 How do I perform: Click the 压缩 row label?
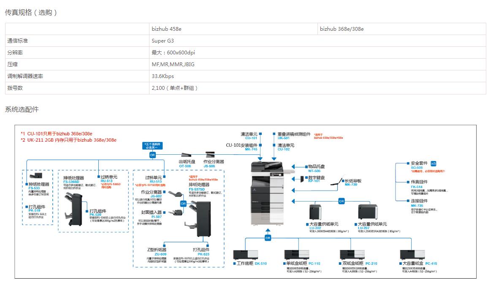point(12,65)
